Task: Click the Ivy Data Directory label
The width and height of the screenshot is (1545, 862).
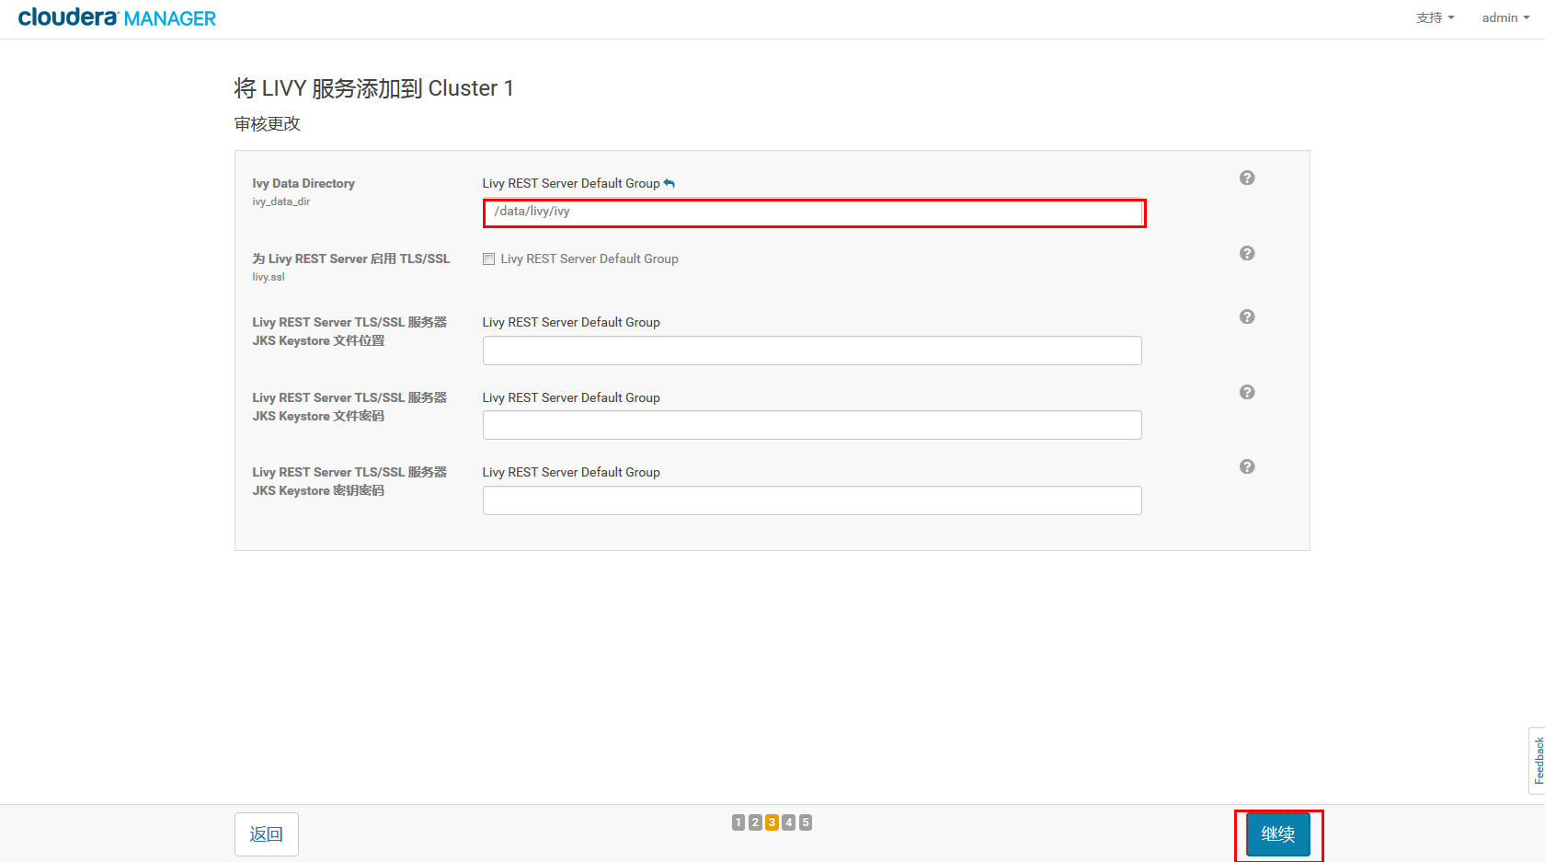Action: pos(303,183)
